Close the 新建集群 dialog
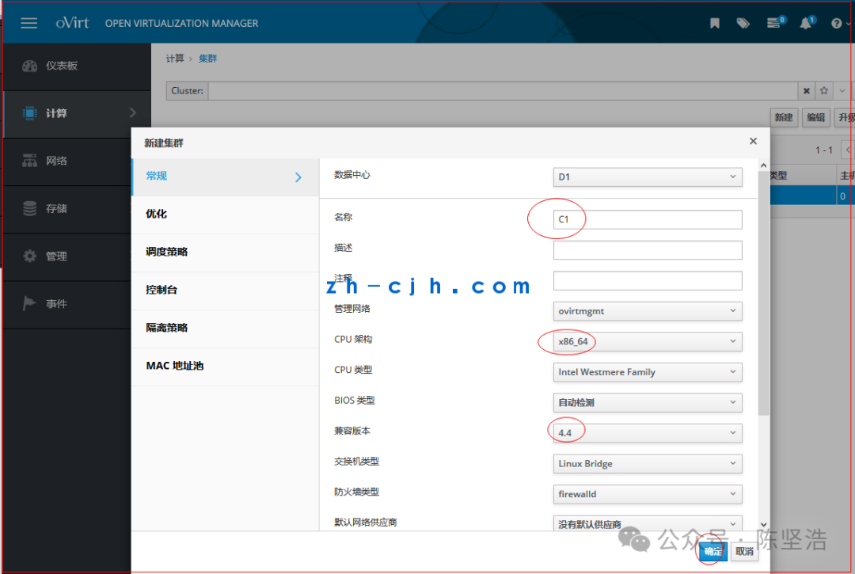The width and height of the screenshot is (855, 574). [x=753, y=141]
